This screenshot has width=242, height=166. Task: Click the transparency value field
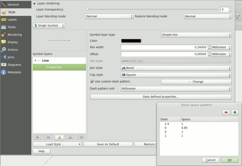coord(224,9)
